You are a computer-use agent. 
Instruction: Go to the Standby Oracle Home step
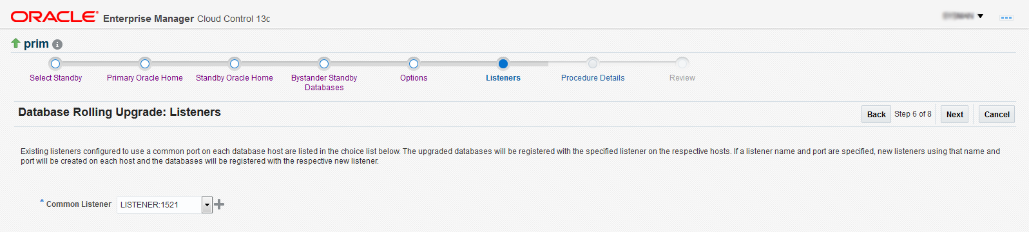point(235,78)
